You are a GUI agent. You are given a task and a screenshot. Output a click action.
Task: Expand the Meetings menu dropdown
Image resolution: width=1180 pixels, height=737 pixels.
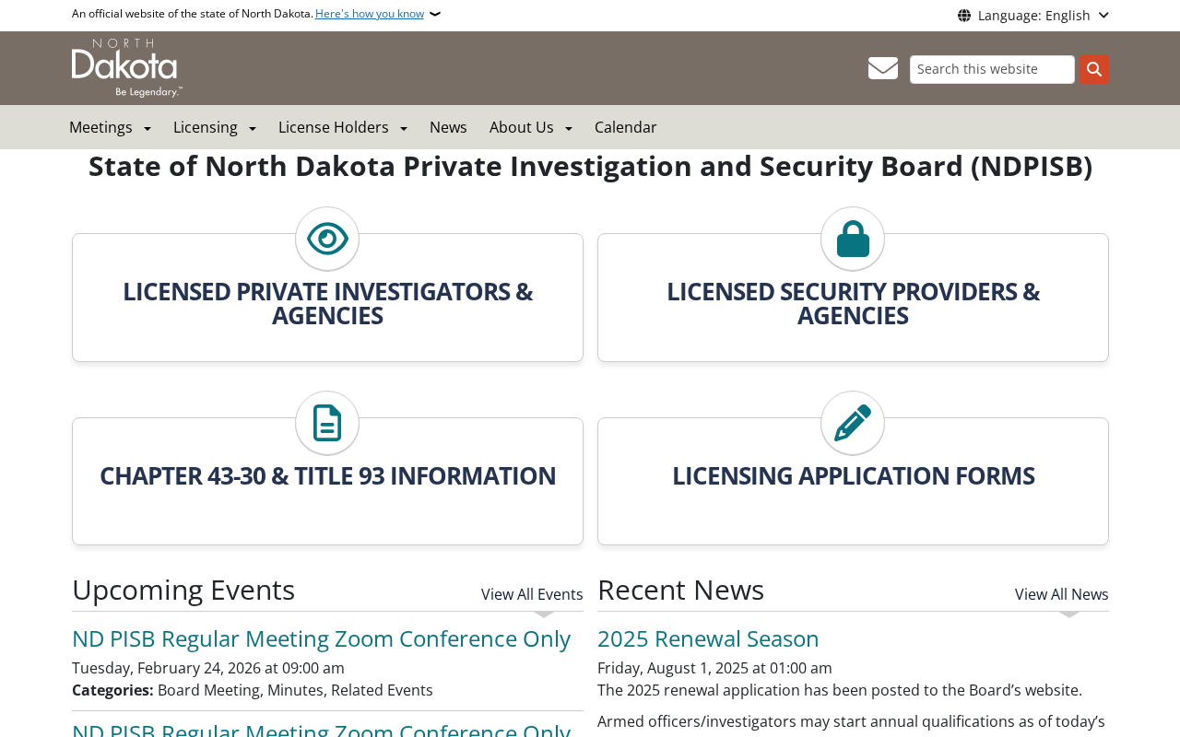click(x=110, y=127)
